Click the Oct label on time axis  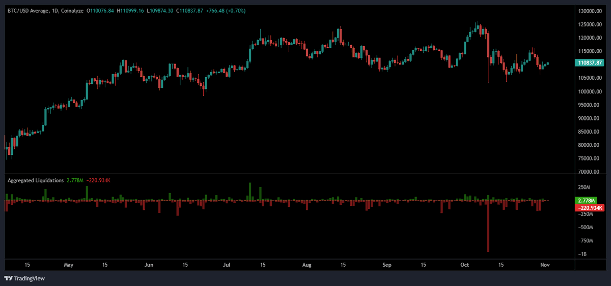pos(464,265)
